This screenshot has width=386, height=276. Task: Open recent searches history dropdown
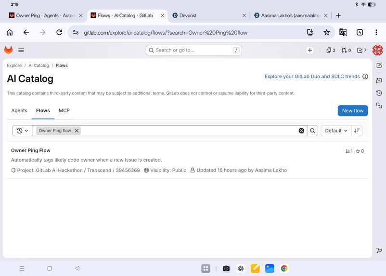22,131
